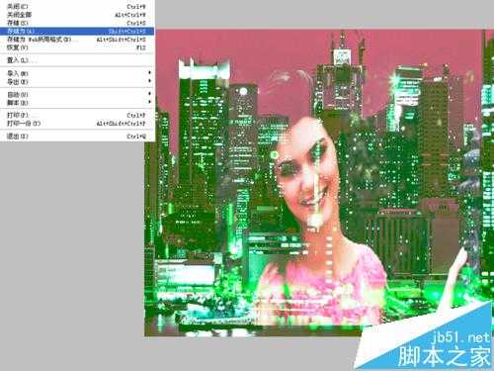This screenshot has height=371, width=494.
Task: Expand the 脚本 submenu arrow
Action: point(150,102)
